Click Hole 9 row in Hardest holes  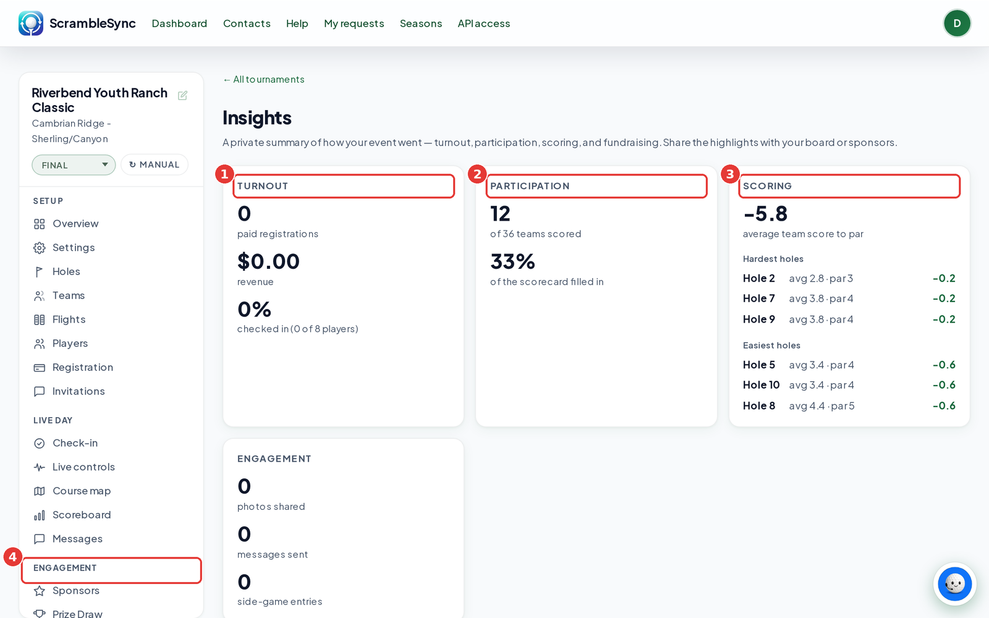tap(849, 320)
